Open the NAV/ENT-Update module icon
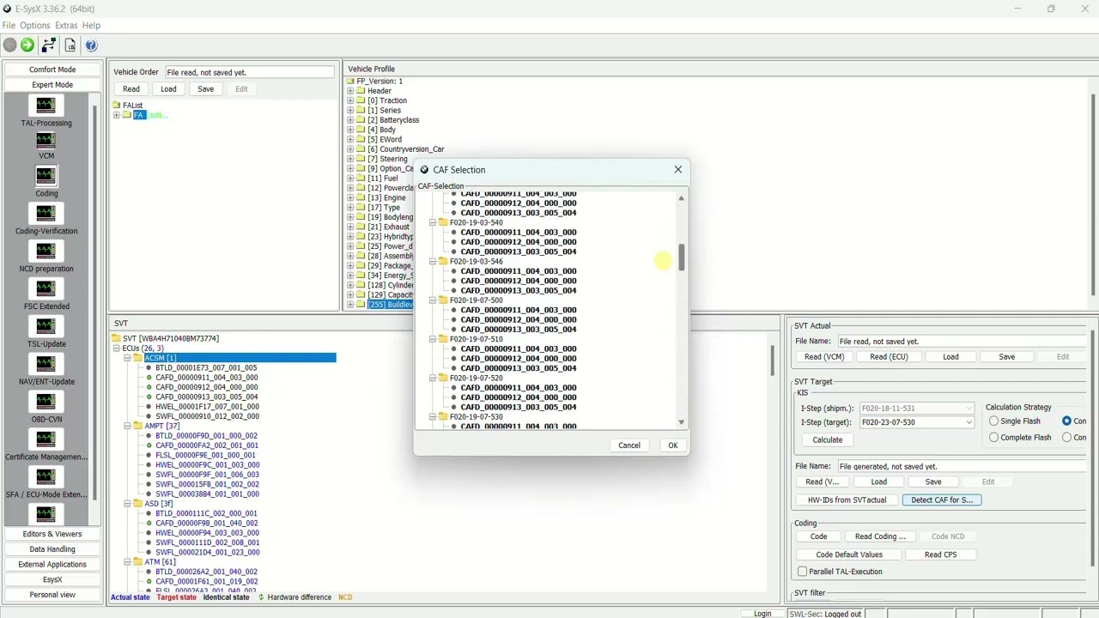The image size is (1099, 618). coord(46,364)
